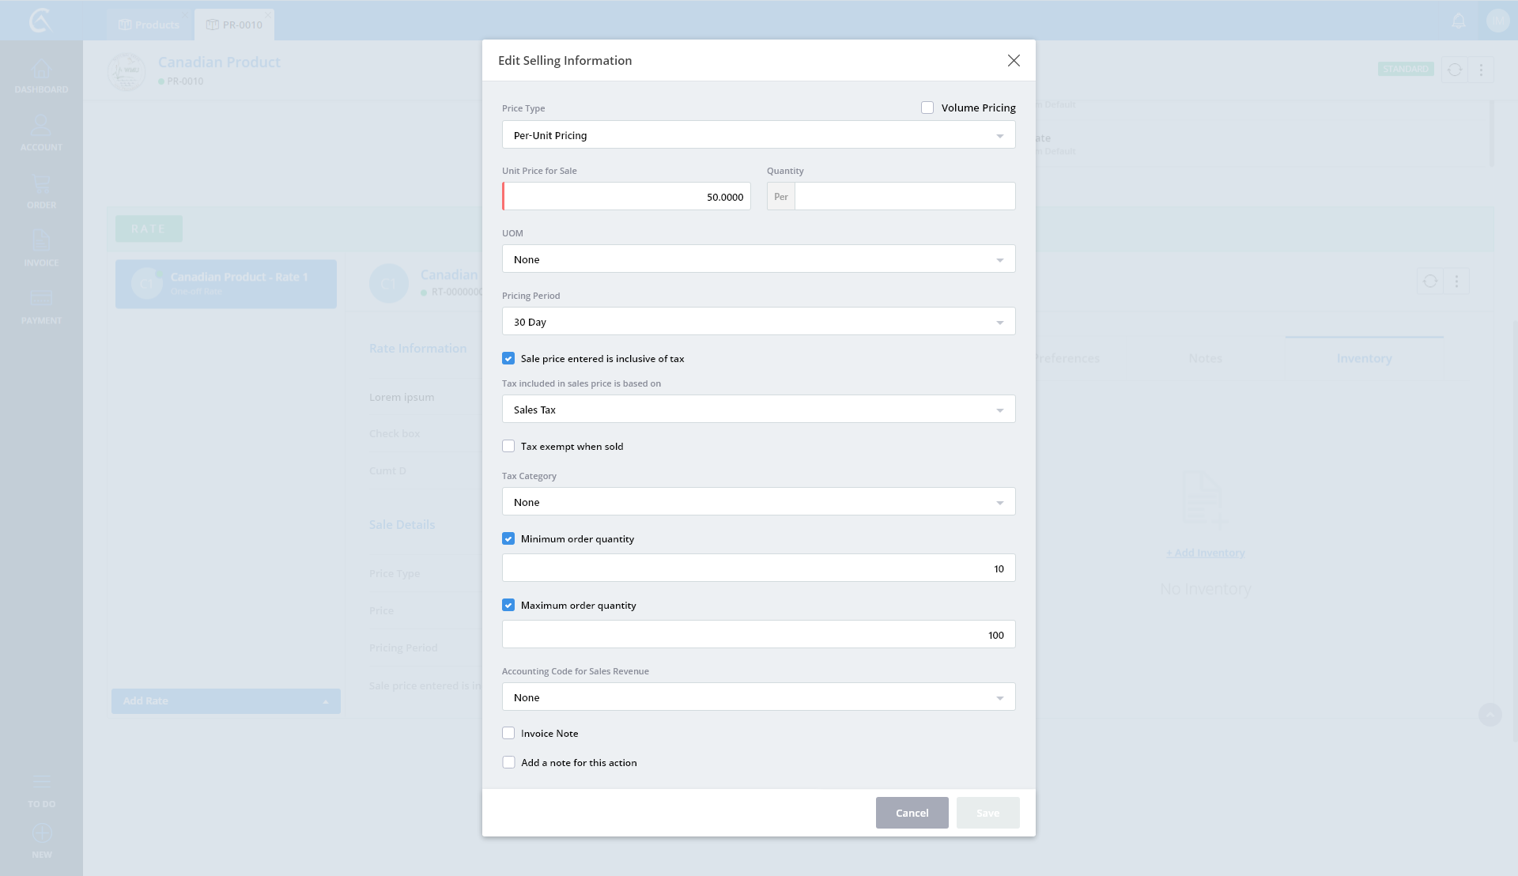
Task: Select the PR-0010 tab
Action: coord(235,25)
